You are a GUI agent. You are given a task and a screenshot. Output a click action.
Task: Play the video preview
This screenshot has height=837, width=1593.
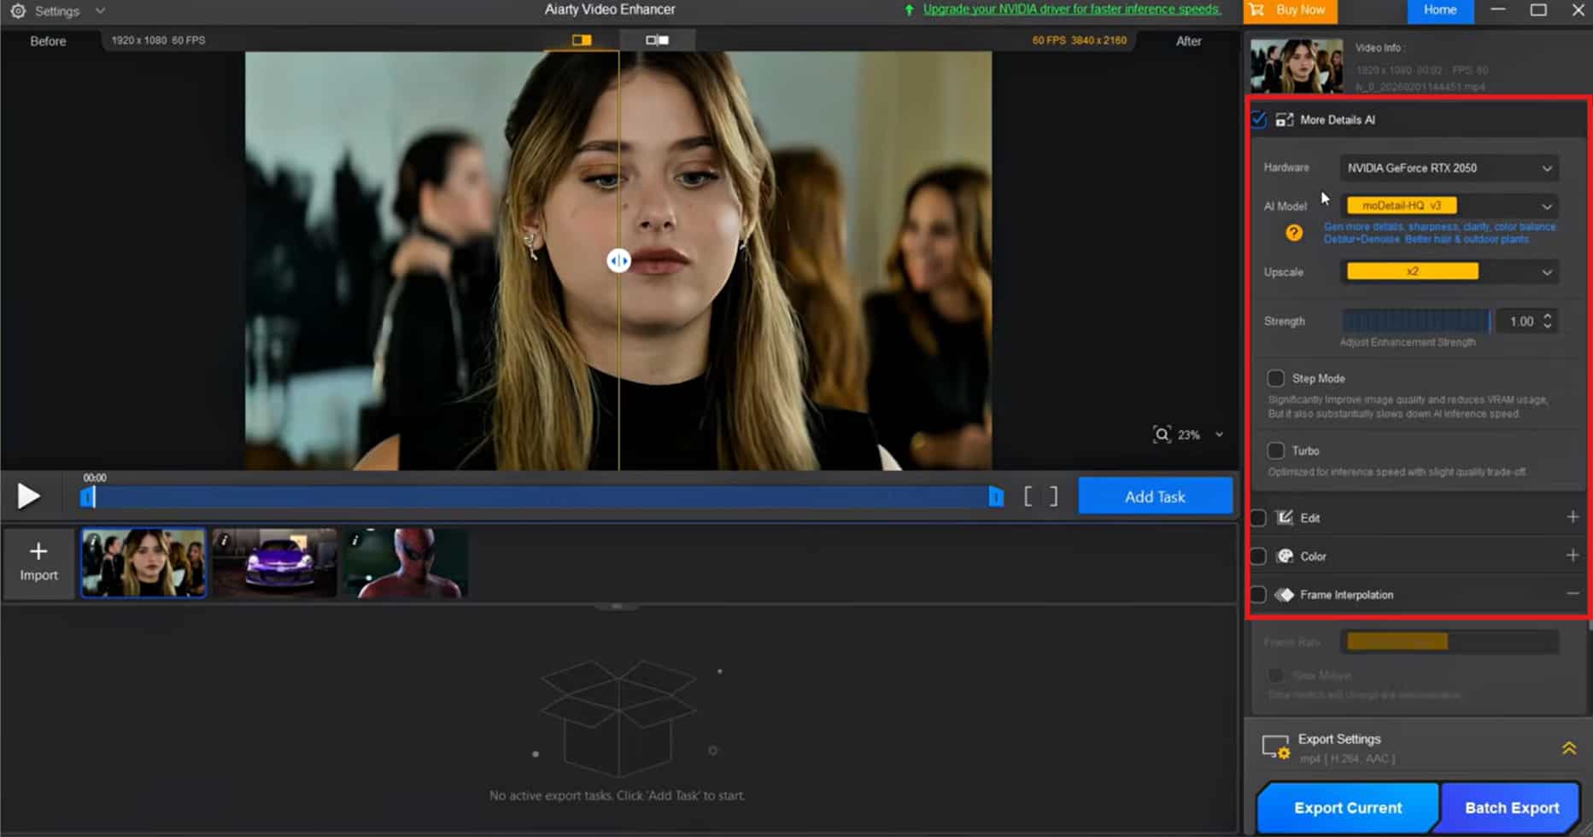coord(28,496)
